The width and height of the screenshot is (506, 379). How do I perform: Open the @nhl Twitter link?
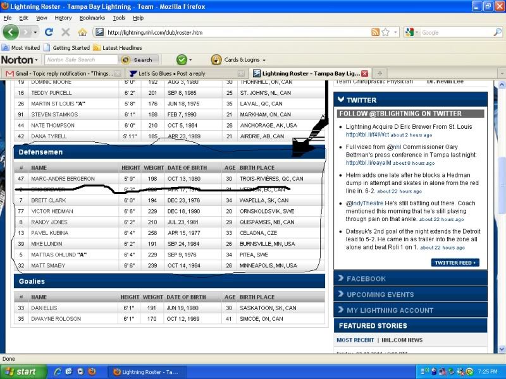coord(394,147)
